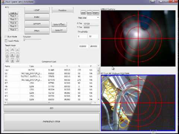Viewport: 179px width, 134px height.
Task: Jog diagonally down-left in Teach Mode pad
Action: [7, 60]
